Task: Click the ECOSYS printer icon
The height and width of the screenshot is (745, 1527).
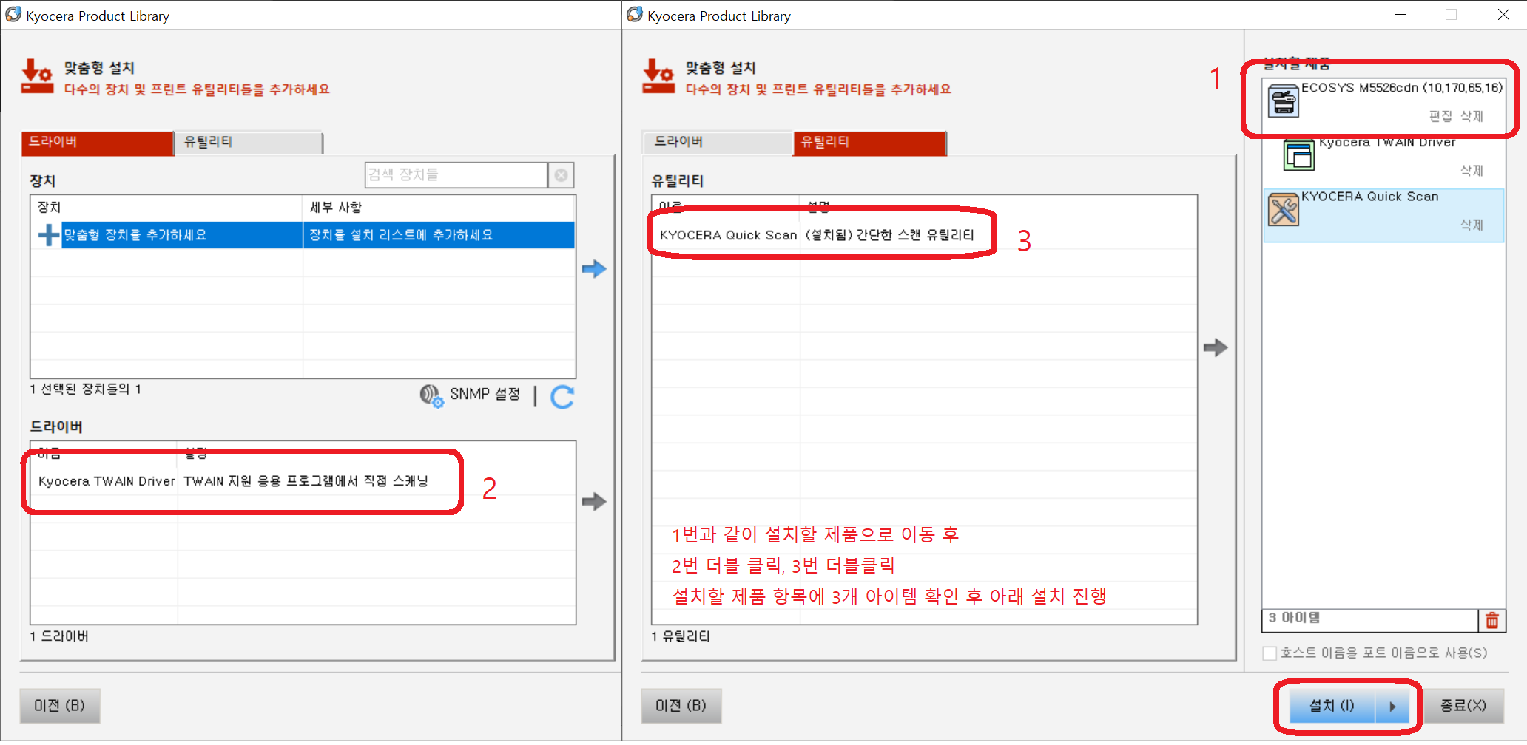Action: pos(1284,101)
